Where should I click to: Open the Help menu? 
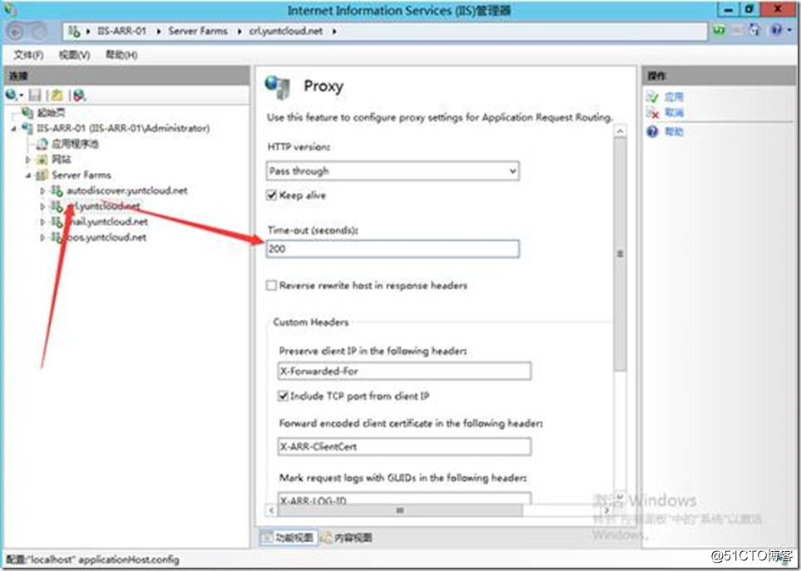pyautogui.click(x=121, y=55)
